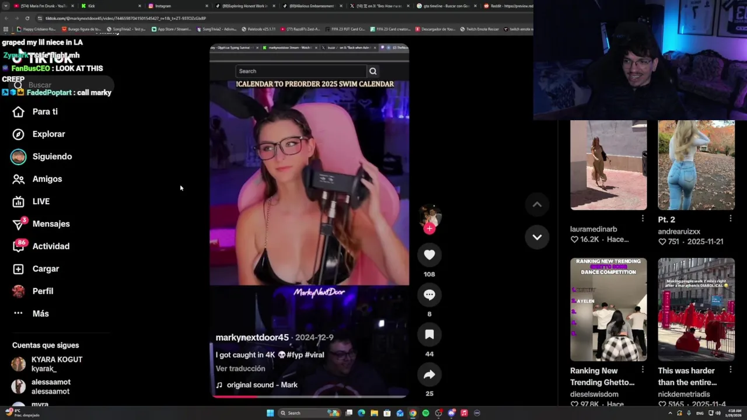Open more options for lauramedinarb video
The image size is (747, 420).
coord(643,219)
